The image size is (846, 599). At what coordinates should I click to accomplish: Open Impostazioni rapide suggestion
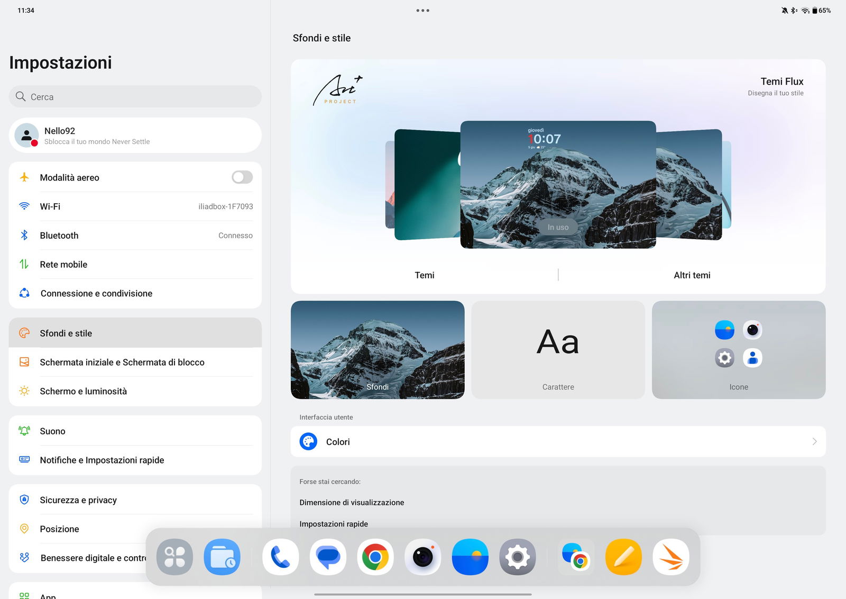tap(334, 524)
